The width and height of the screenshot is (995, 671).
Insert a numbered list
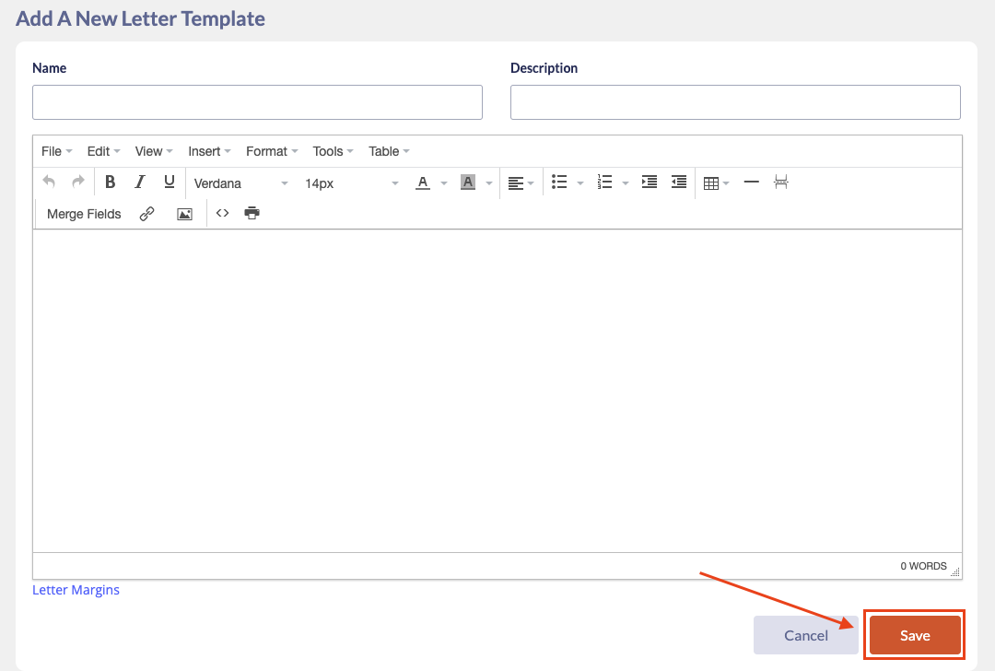[x=604, y=182]
